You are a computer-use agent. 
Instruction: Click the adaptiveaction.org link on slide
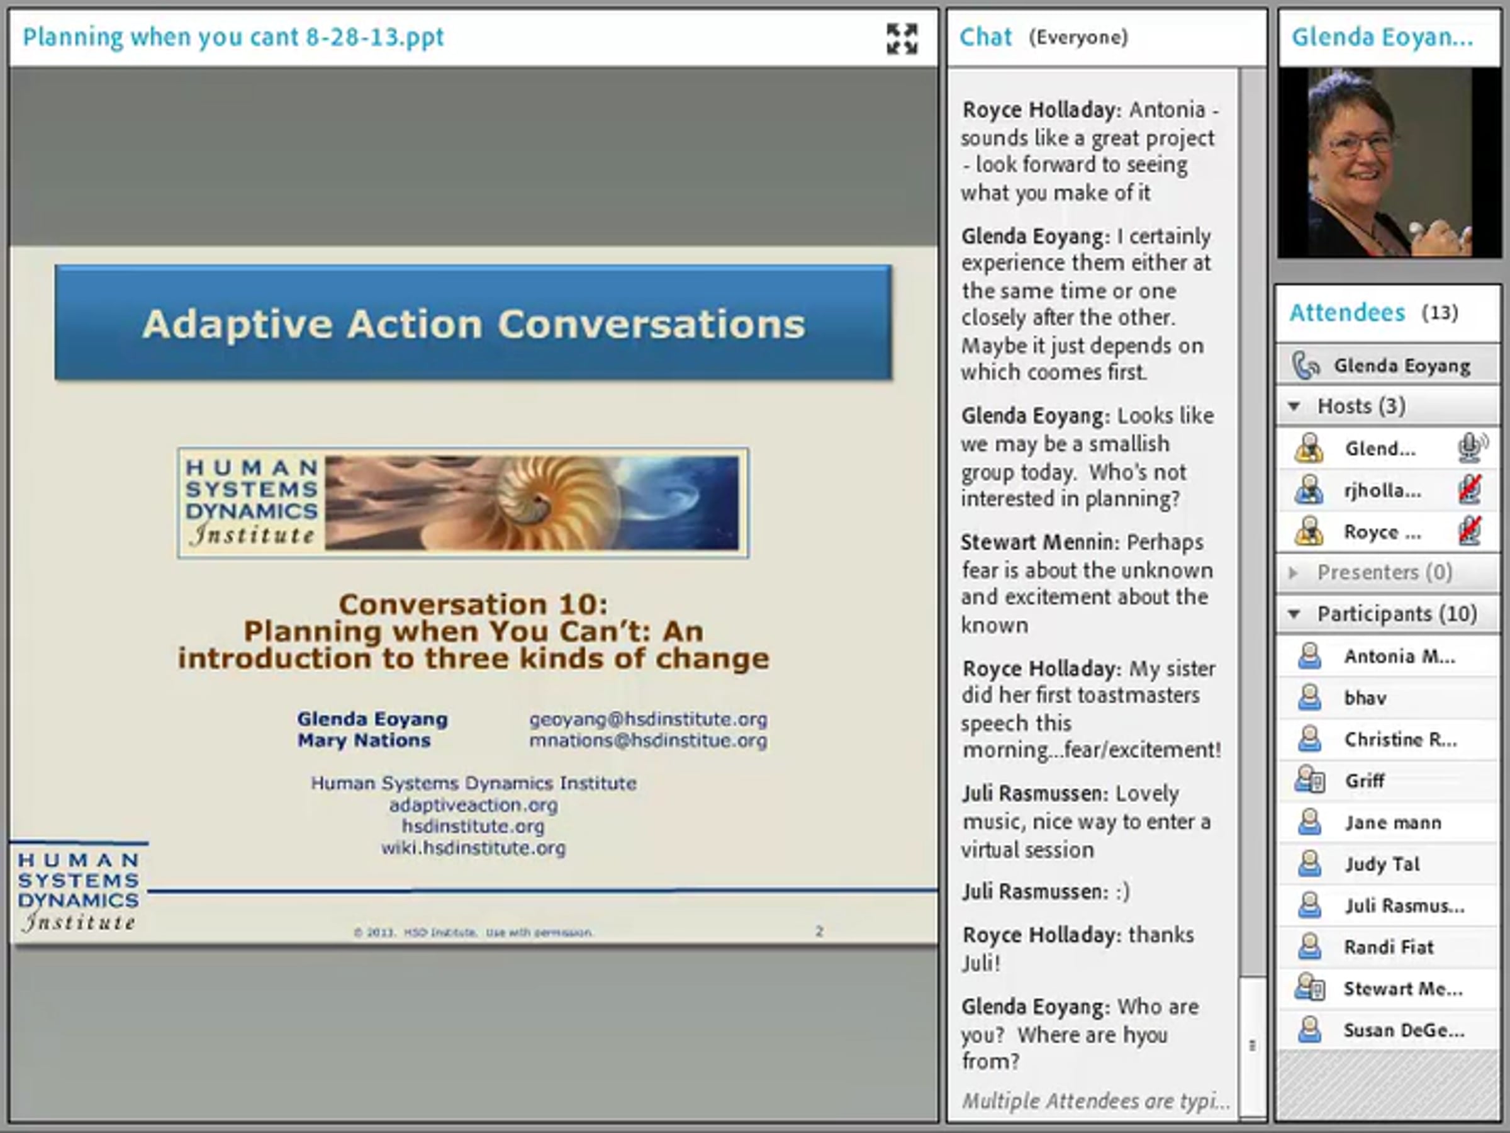(473, 805)
